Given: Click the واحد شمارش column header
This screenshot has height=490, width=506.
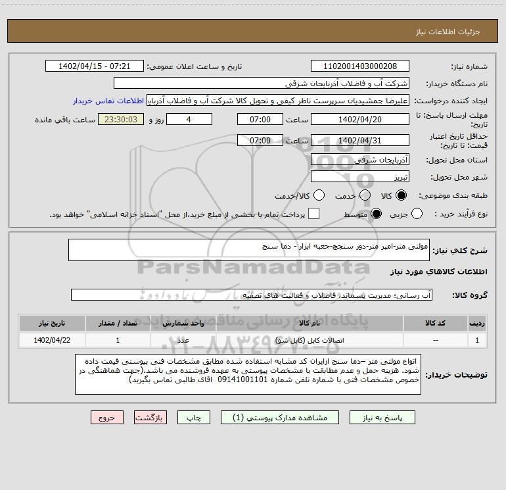Looking at the screenshot, I should [183, 323].
